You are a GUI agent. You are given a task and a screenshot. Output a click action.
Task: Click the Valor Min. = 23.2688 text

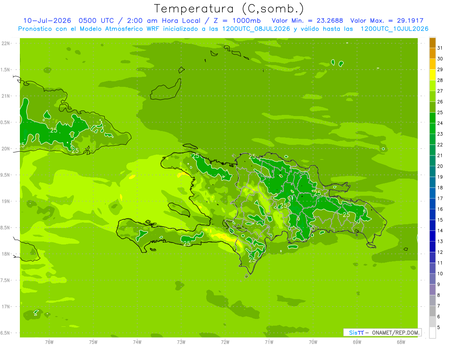pos(307,21)
